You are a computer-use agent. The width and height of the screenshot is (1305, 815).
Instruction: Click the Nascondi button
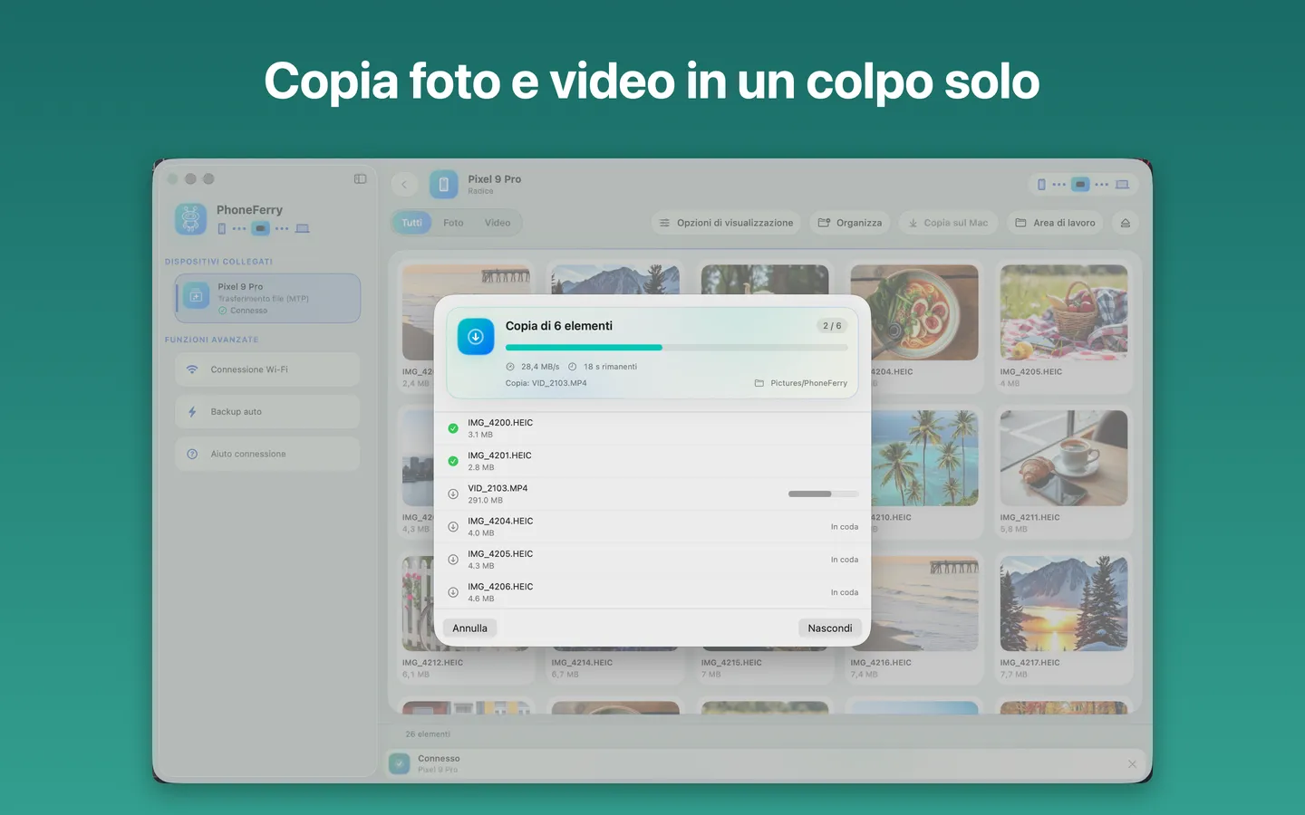click(x=829, y=628)
